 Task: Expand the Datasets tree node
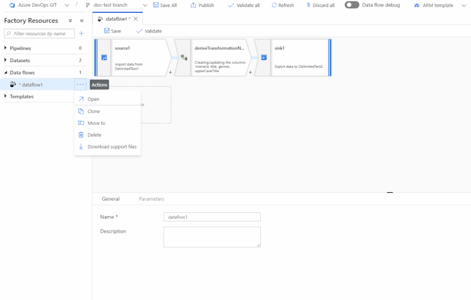click(x=5, y=60)
